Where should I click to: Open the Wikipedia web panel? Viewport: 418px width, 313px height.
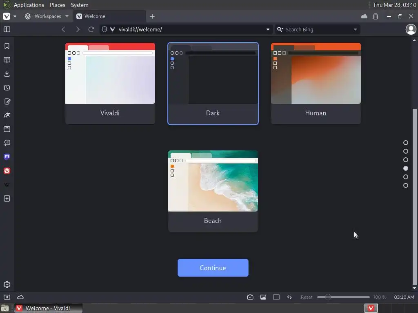click(7, 185)
